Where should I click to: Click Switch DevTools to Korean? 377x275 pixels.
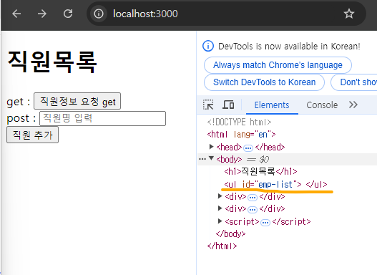click(264, 82)
